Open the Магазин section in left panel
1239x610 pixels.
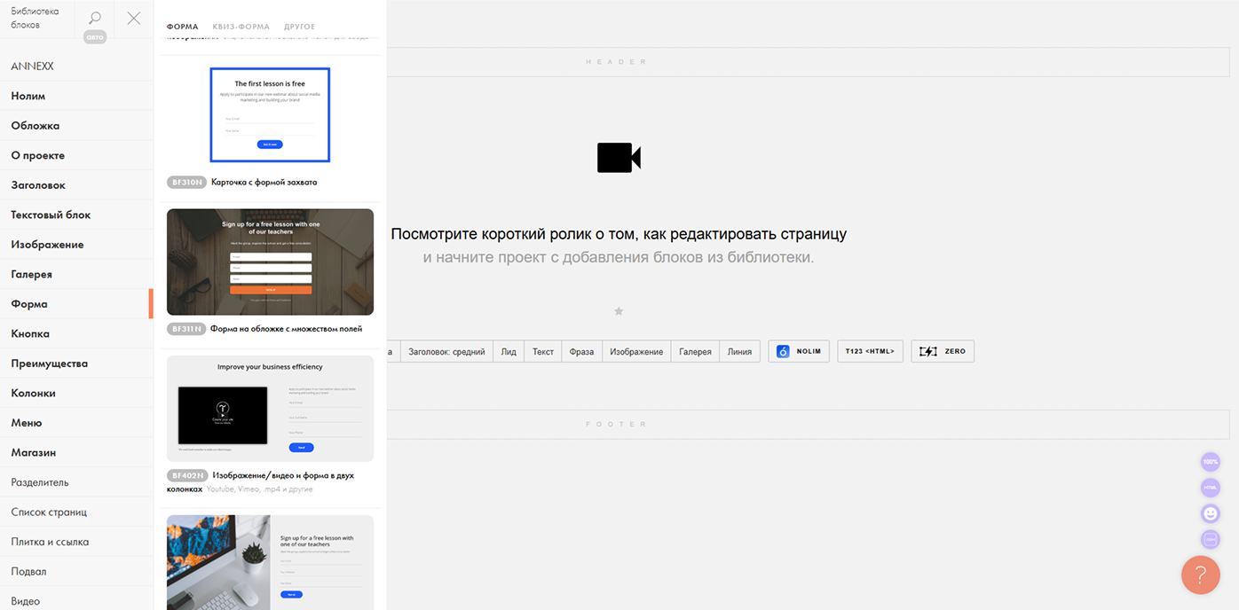[32, 452]
